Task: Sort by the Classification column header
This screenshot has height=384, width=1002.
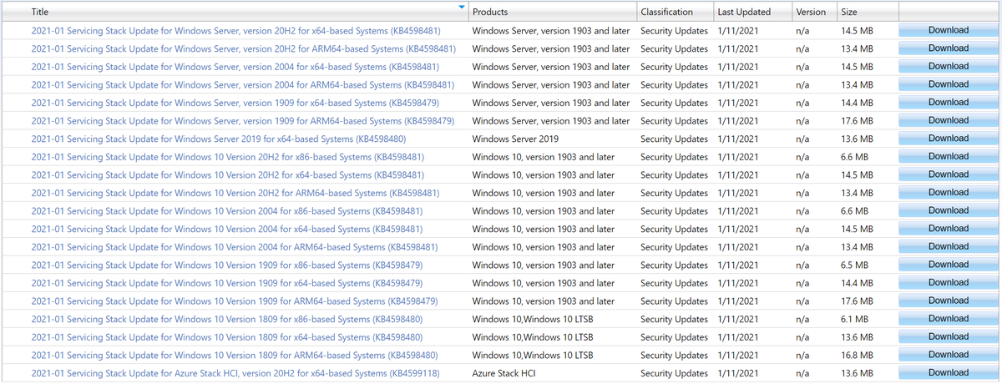Action: (x=666, y=12)
